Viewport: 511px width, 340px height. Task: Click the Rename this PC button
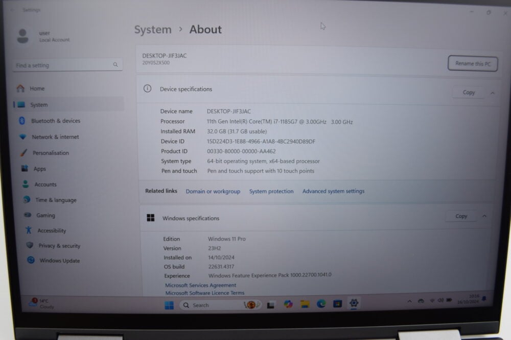[473, 63]
